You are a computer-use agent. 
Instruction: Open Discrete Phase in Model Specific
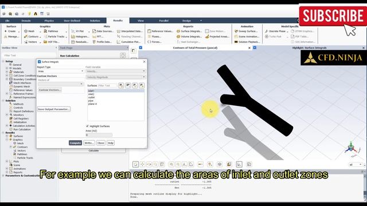(275, 31)
